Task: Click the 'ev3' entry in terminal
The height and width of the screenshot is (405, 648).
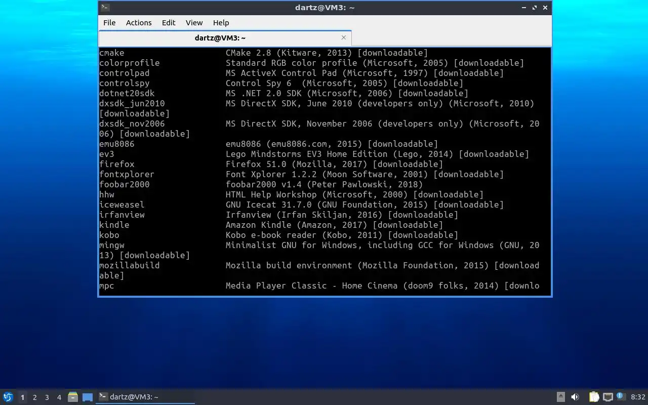Action: point(107,154)
